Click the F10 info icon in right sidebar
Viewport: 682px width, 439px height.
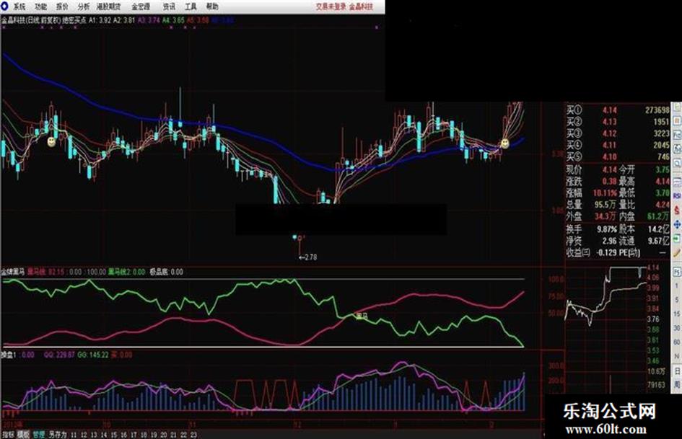coord(677,136)
